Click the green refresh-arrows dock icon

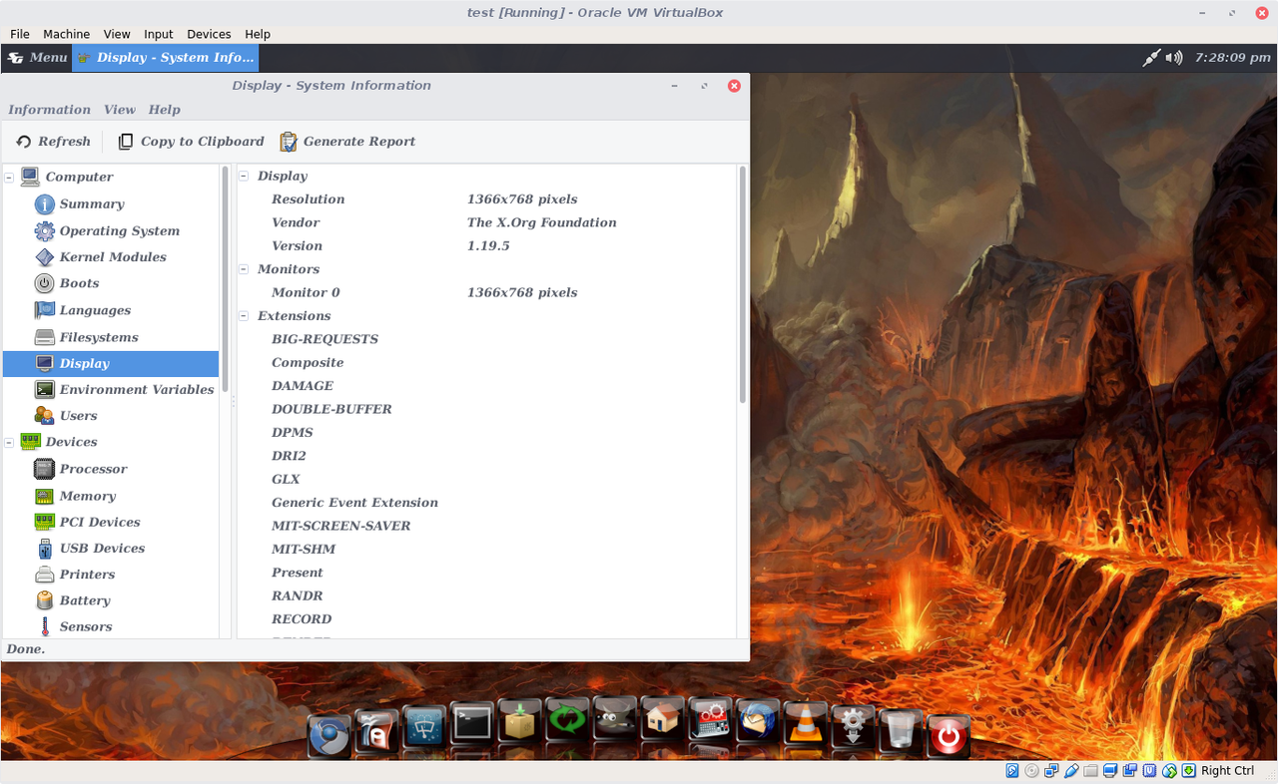(567, 720)
